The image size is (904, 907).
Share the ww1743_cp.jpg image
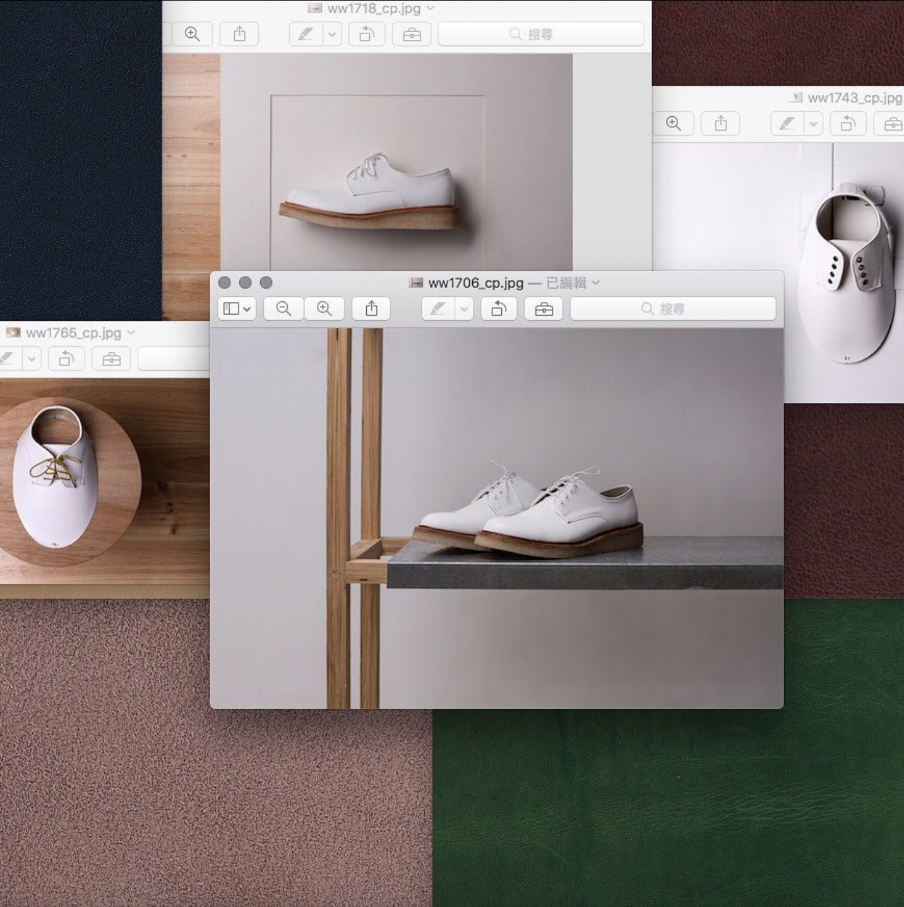721,123
